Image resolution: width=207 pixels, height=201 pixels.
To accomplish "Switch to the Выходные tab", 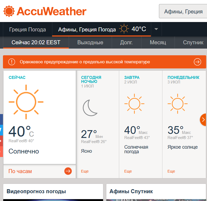I will (x=90, y=42).
